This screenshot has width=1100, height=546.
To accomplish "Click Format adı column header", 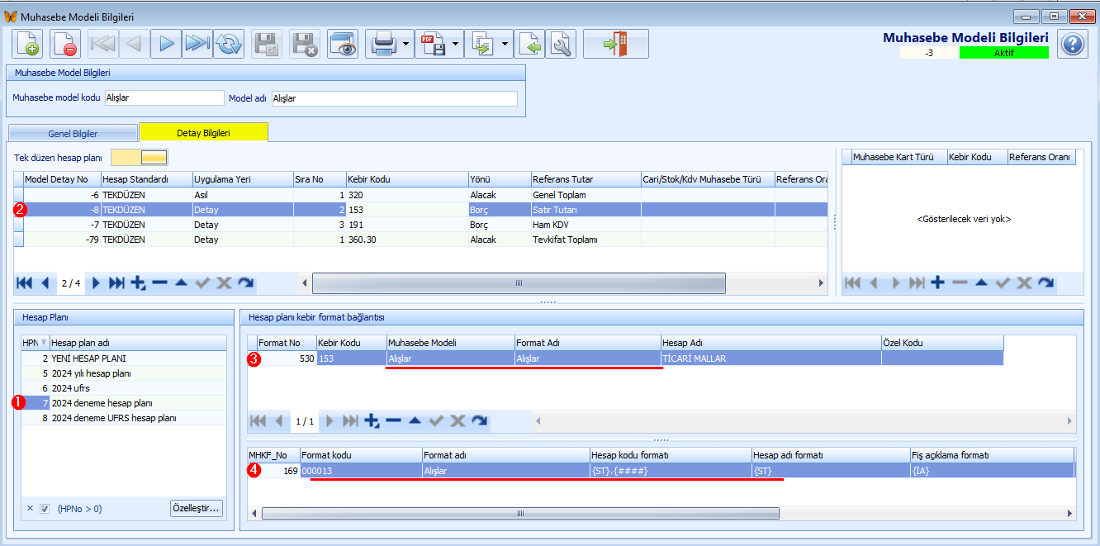I will pos(505,455).
